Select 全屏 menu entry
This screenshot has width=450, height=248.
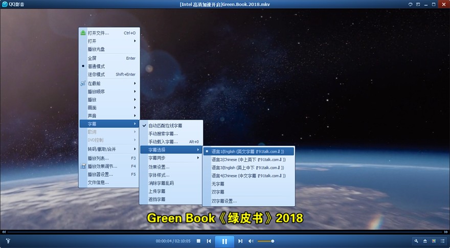(x=109, y=58)
